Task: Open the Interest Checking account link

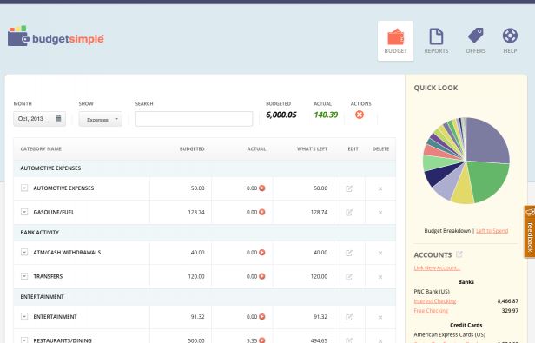Action: (x=434, y=301)
